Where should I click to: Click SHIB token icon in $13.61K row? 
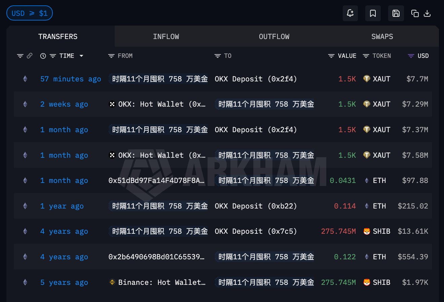(x=367, y=231)
